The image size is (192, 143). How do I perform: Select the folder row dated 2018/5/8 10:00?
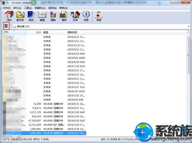(x=45, y=58)
